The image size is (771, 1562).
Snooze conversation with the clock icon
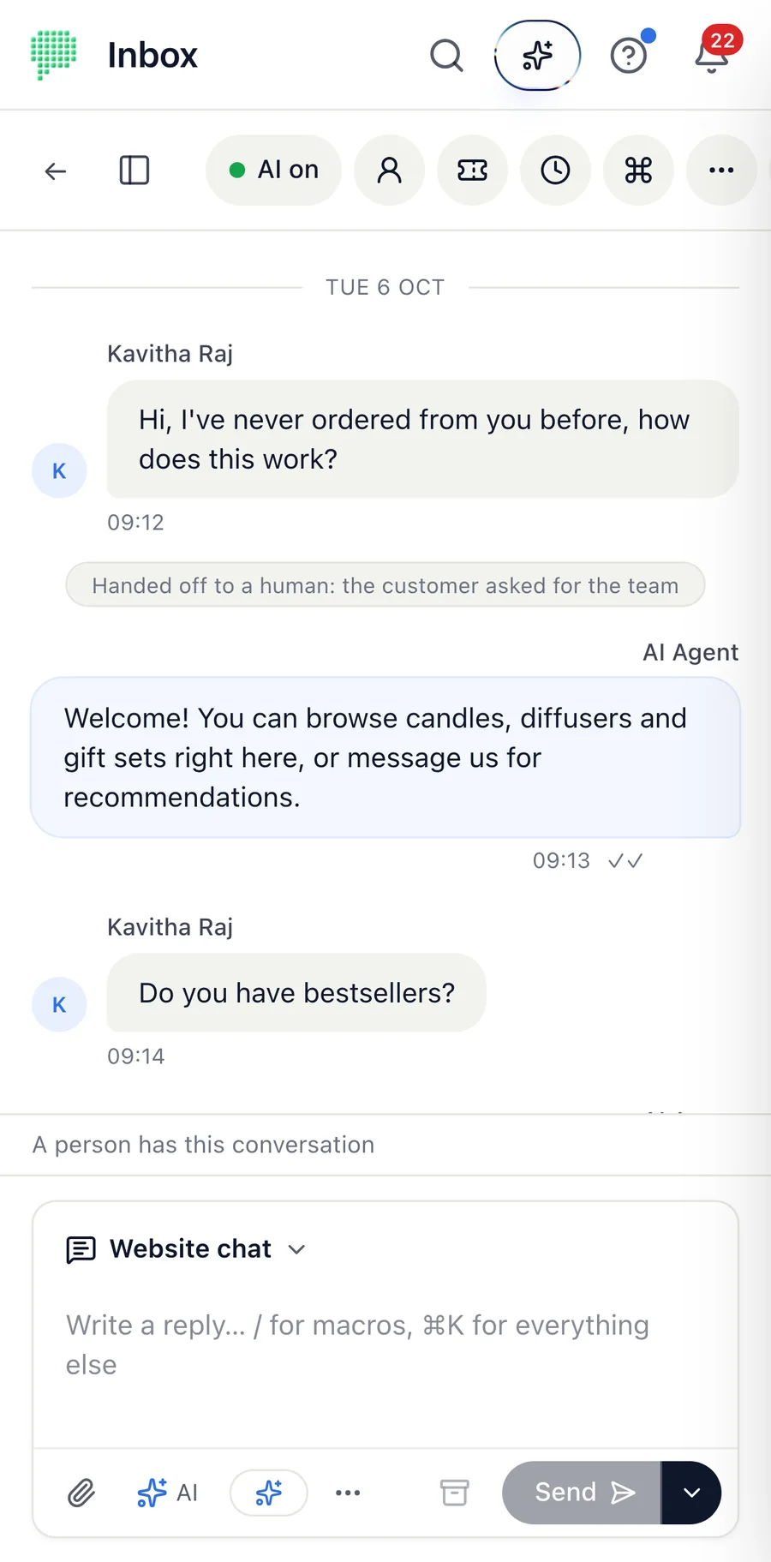556,171
